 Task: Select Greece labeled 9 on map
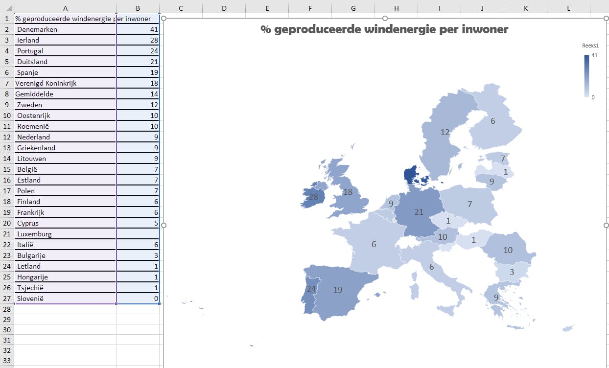495,298
